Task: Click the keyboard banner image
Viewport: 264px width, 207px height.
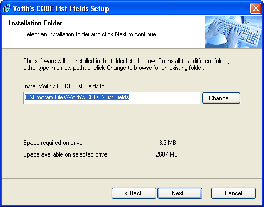Action: pos(233,32)
